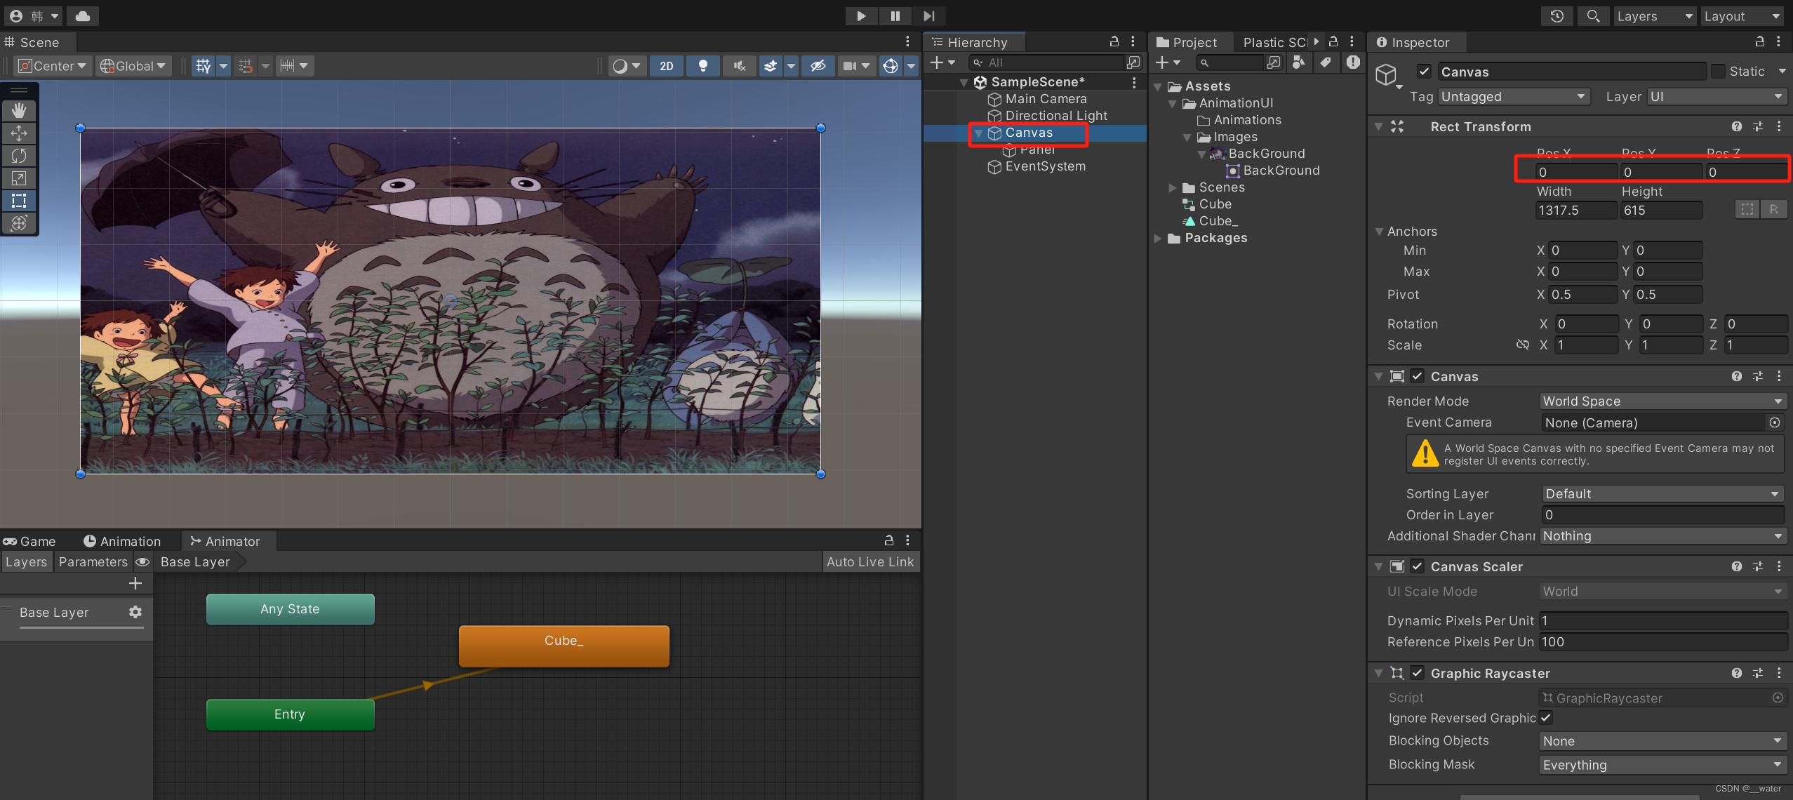
Task: Toggle grid snapping icon
Action: (245, 66)
